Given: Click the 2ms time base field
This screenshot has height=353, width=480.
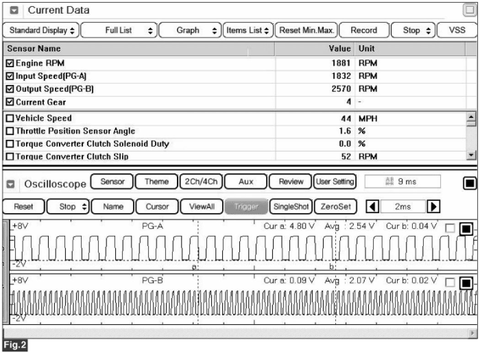Looking at the screenshot, I should click(x=402, y=206).
